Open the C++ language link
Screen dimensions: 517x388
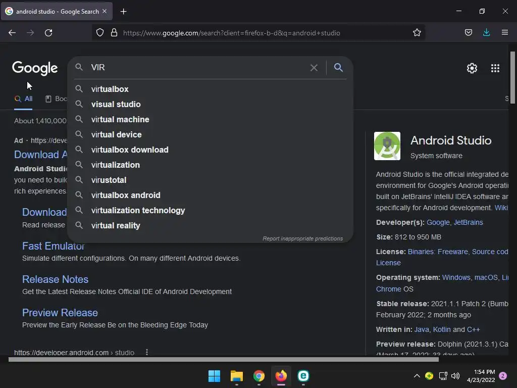pyautogui.click(x=473, y=329)
